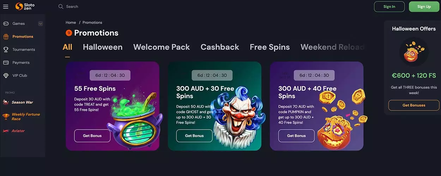Image resolution: width=441 pixels, height=176 pixels.
Task: Go to Home breadcrumb link
Action: click(71, 23)
